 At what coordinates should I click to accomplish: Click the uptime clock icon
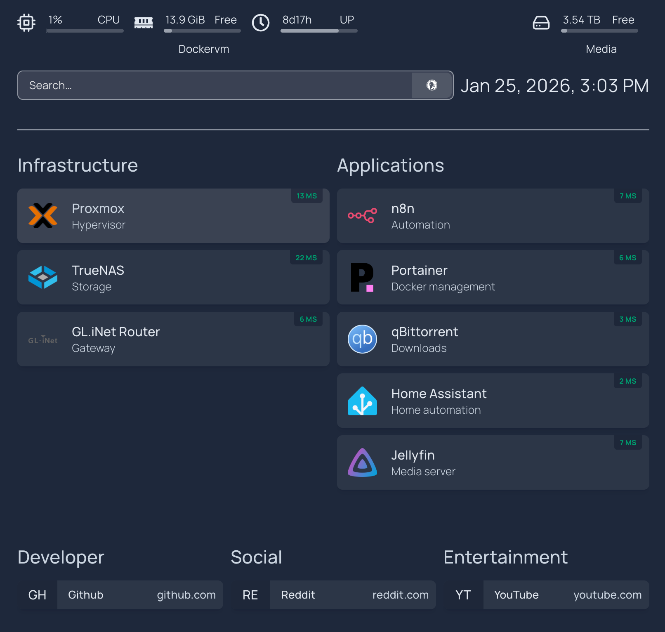point(261,22)
